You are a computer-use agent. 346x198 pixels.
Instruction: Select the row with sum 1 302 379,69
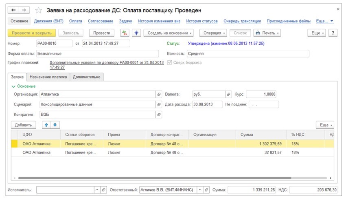[x=173, y=144]
